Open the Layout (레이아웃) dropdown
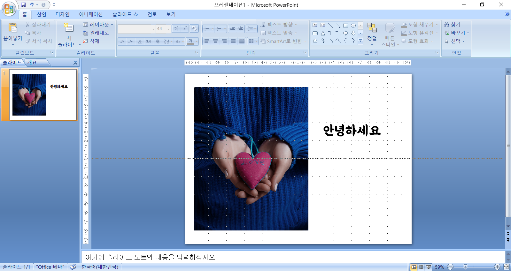This screenshot has width=511, height=271. 98,25
